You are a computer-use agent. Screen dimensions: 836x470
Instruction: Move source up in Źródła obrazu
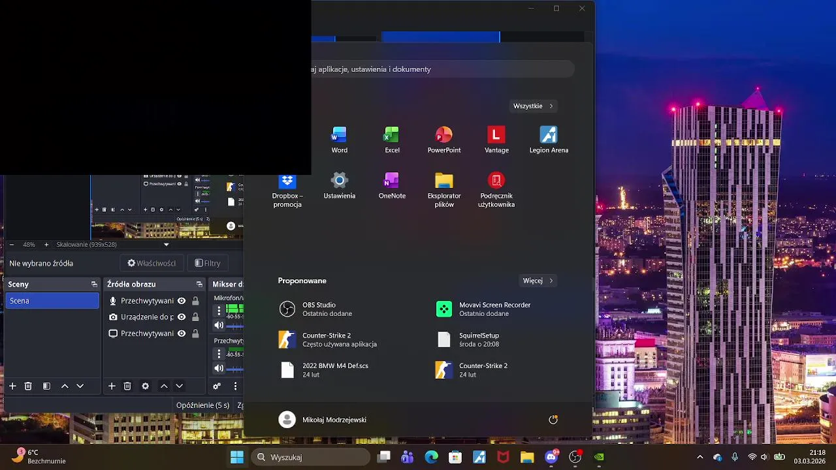tap(164, 386)
